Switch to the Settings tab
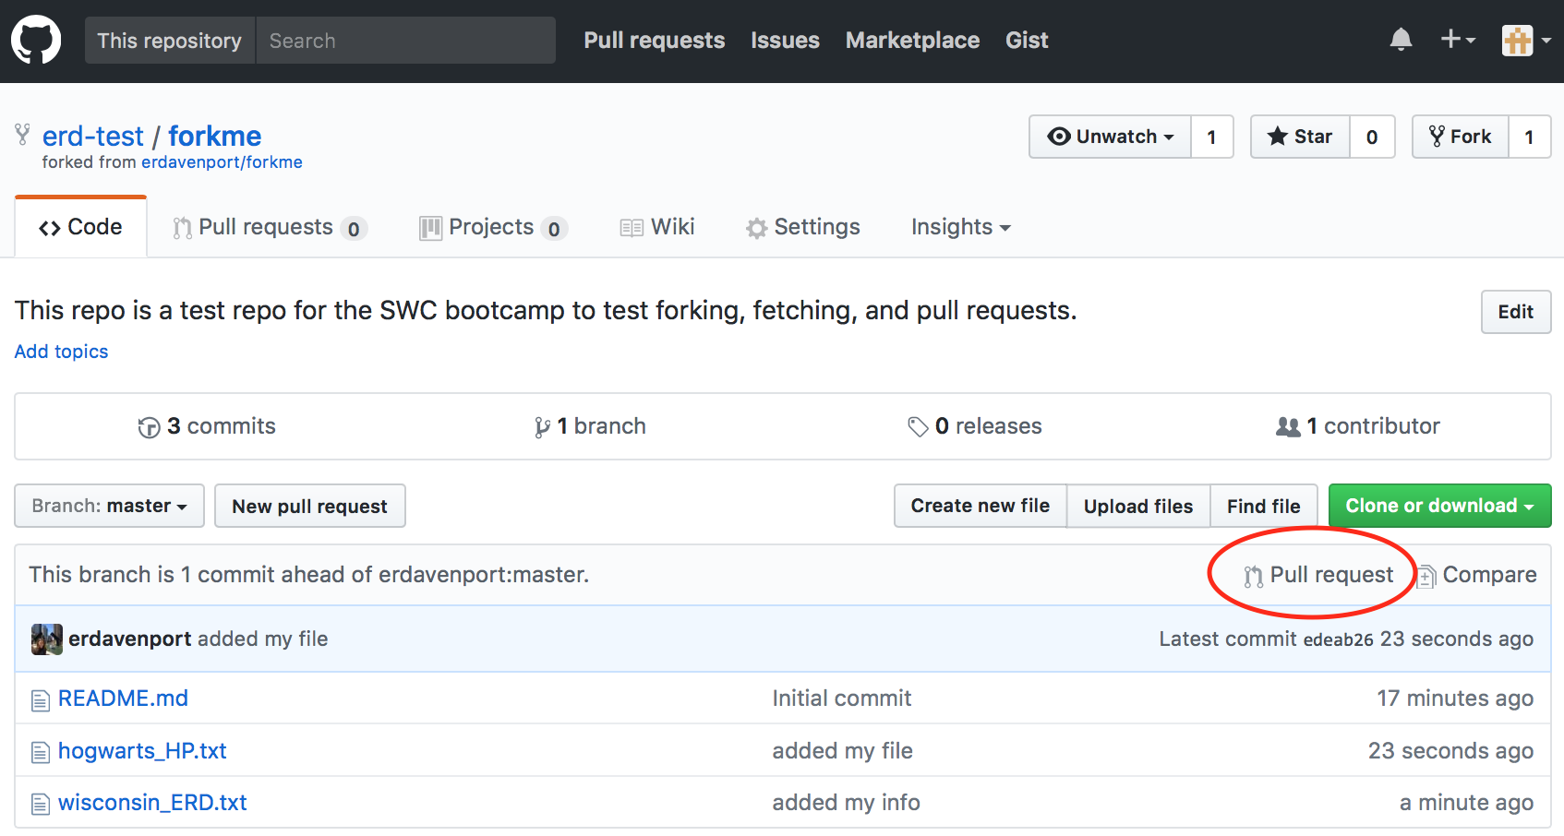Image resolution: width=1564 pixels, height=836 pixels. [x=803, y=227]
